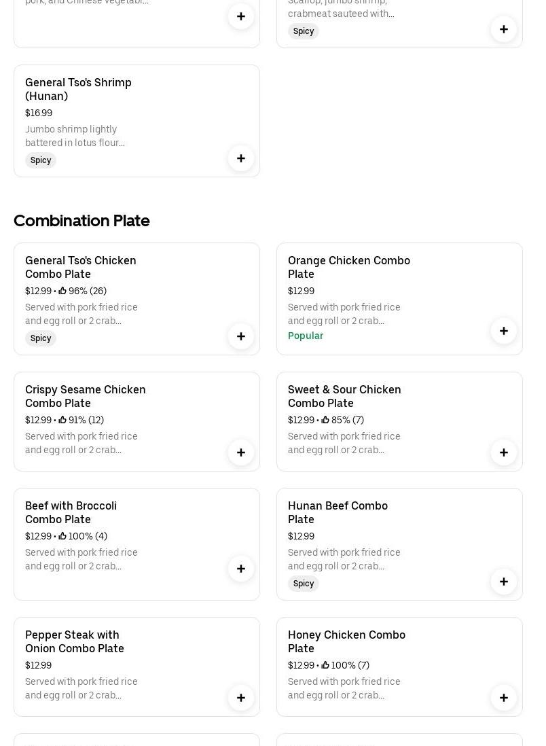
Task: Add General Tso's Chicken Combo Plate
Action: point(241,336)
